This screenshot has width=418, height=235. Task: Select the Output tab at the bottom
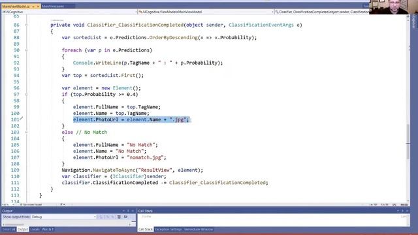(x=23, y=229)
